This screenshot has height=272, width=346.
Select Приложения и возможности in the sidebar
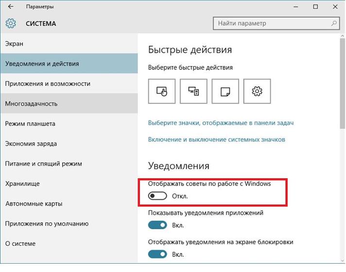pos(48,84)
